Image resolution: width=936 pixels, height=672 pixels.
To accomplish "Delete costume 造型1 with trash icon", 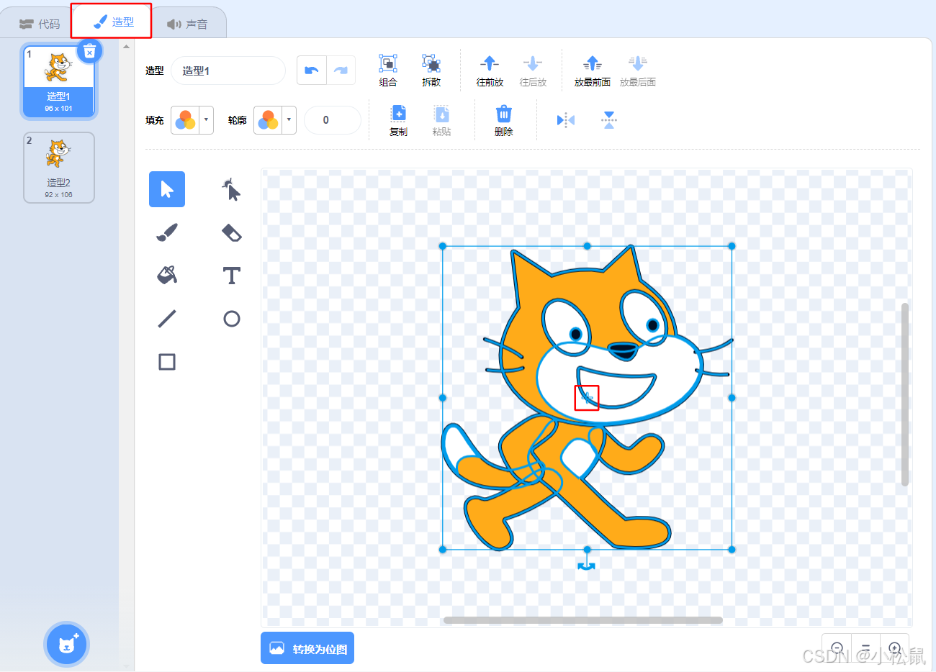I will [89, 51].
